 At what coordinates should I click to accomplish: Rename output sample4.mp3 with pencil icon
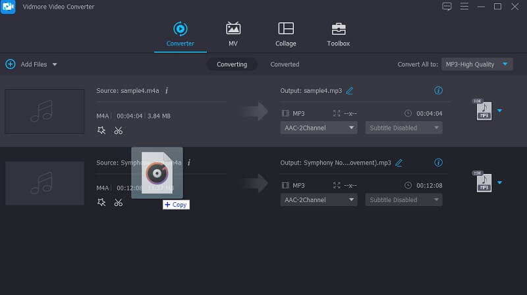[x=350, y=90]
